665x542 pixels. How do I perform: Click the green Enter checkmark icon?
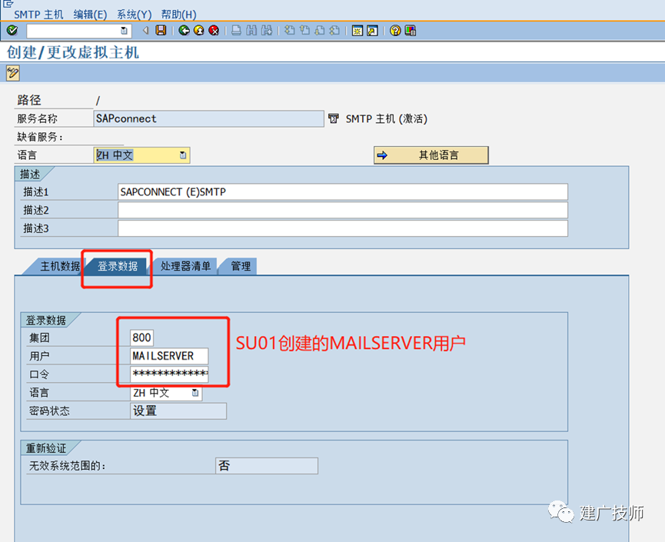tap(12, 31)
